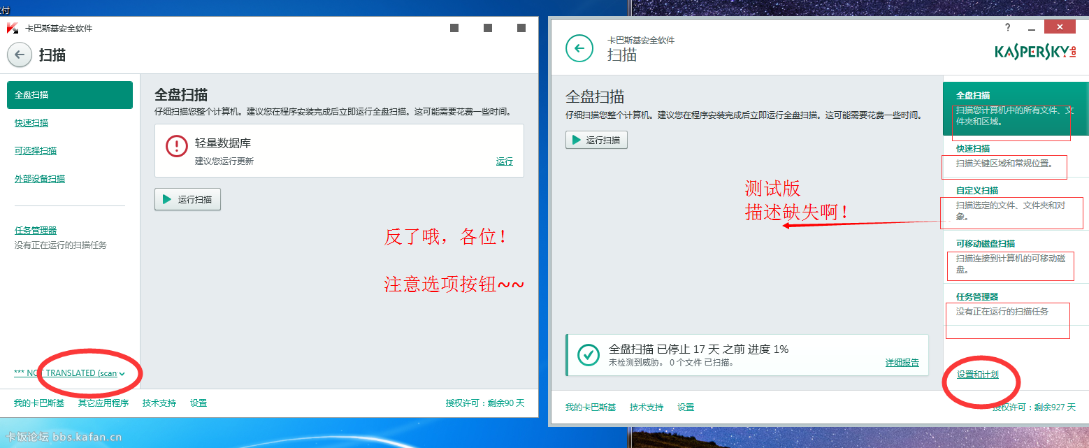Click red warning icon beside 轻量数据库

177,146
